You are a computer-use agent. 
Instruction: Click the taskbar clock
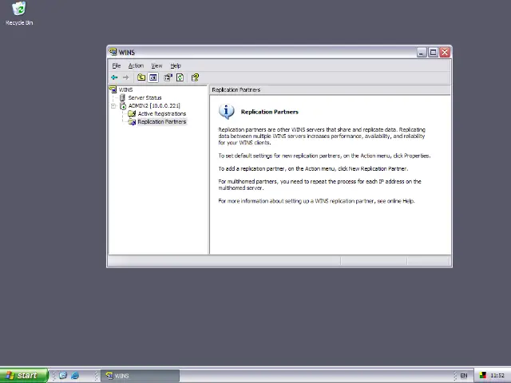(x=497, y=376)
